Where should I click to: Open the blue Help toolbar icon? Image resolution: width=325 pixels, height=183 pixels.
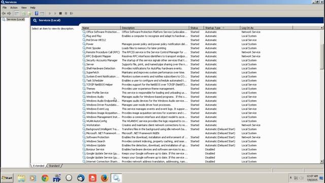click(37, 14)
